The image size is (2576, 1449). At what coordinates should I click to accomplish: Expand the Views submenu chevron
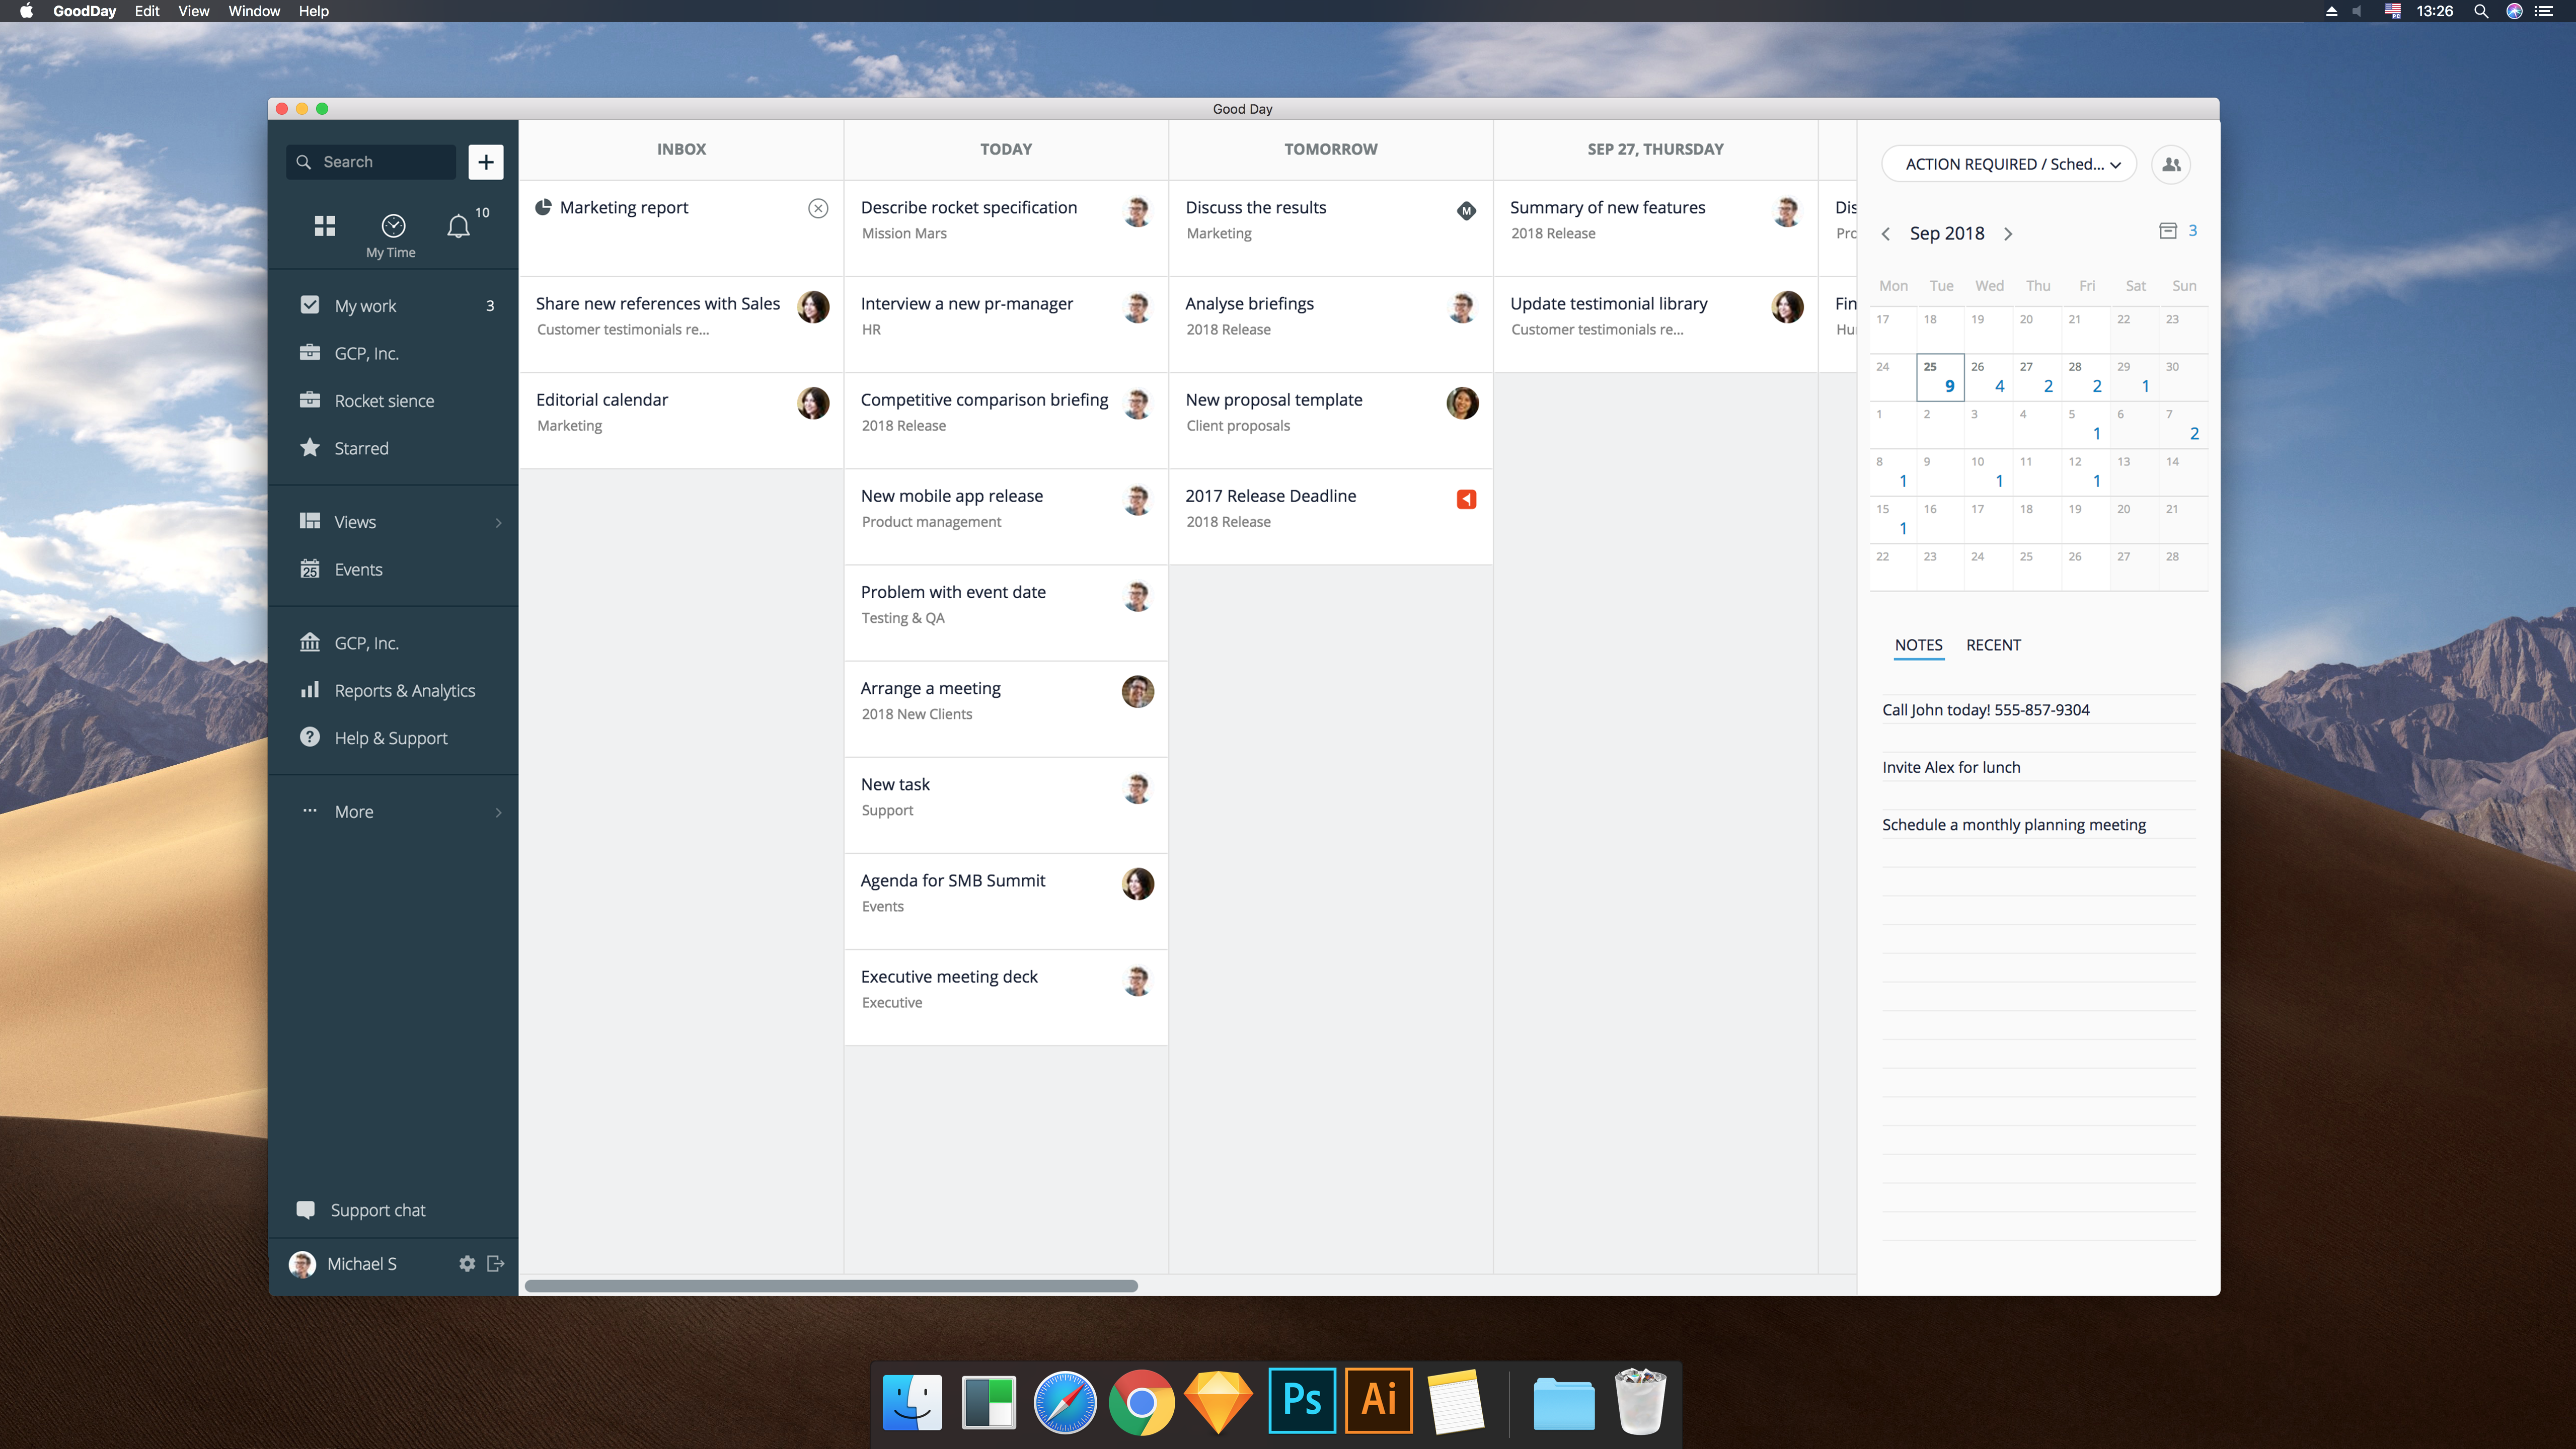coord(499,523)
